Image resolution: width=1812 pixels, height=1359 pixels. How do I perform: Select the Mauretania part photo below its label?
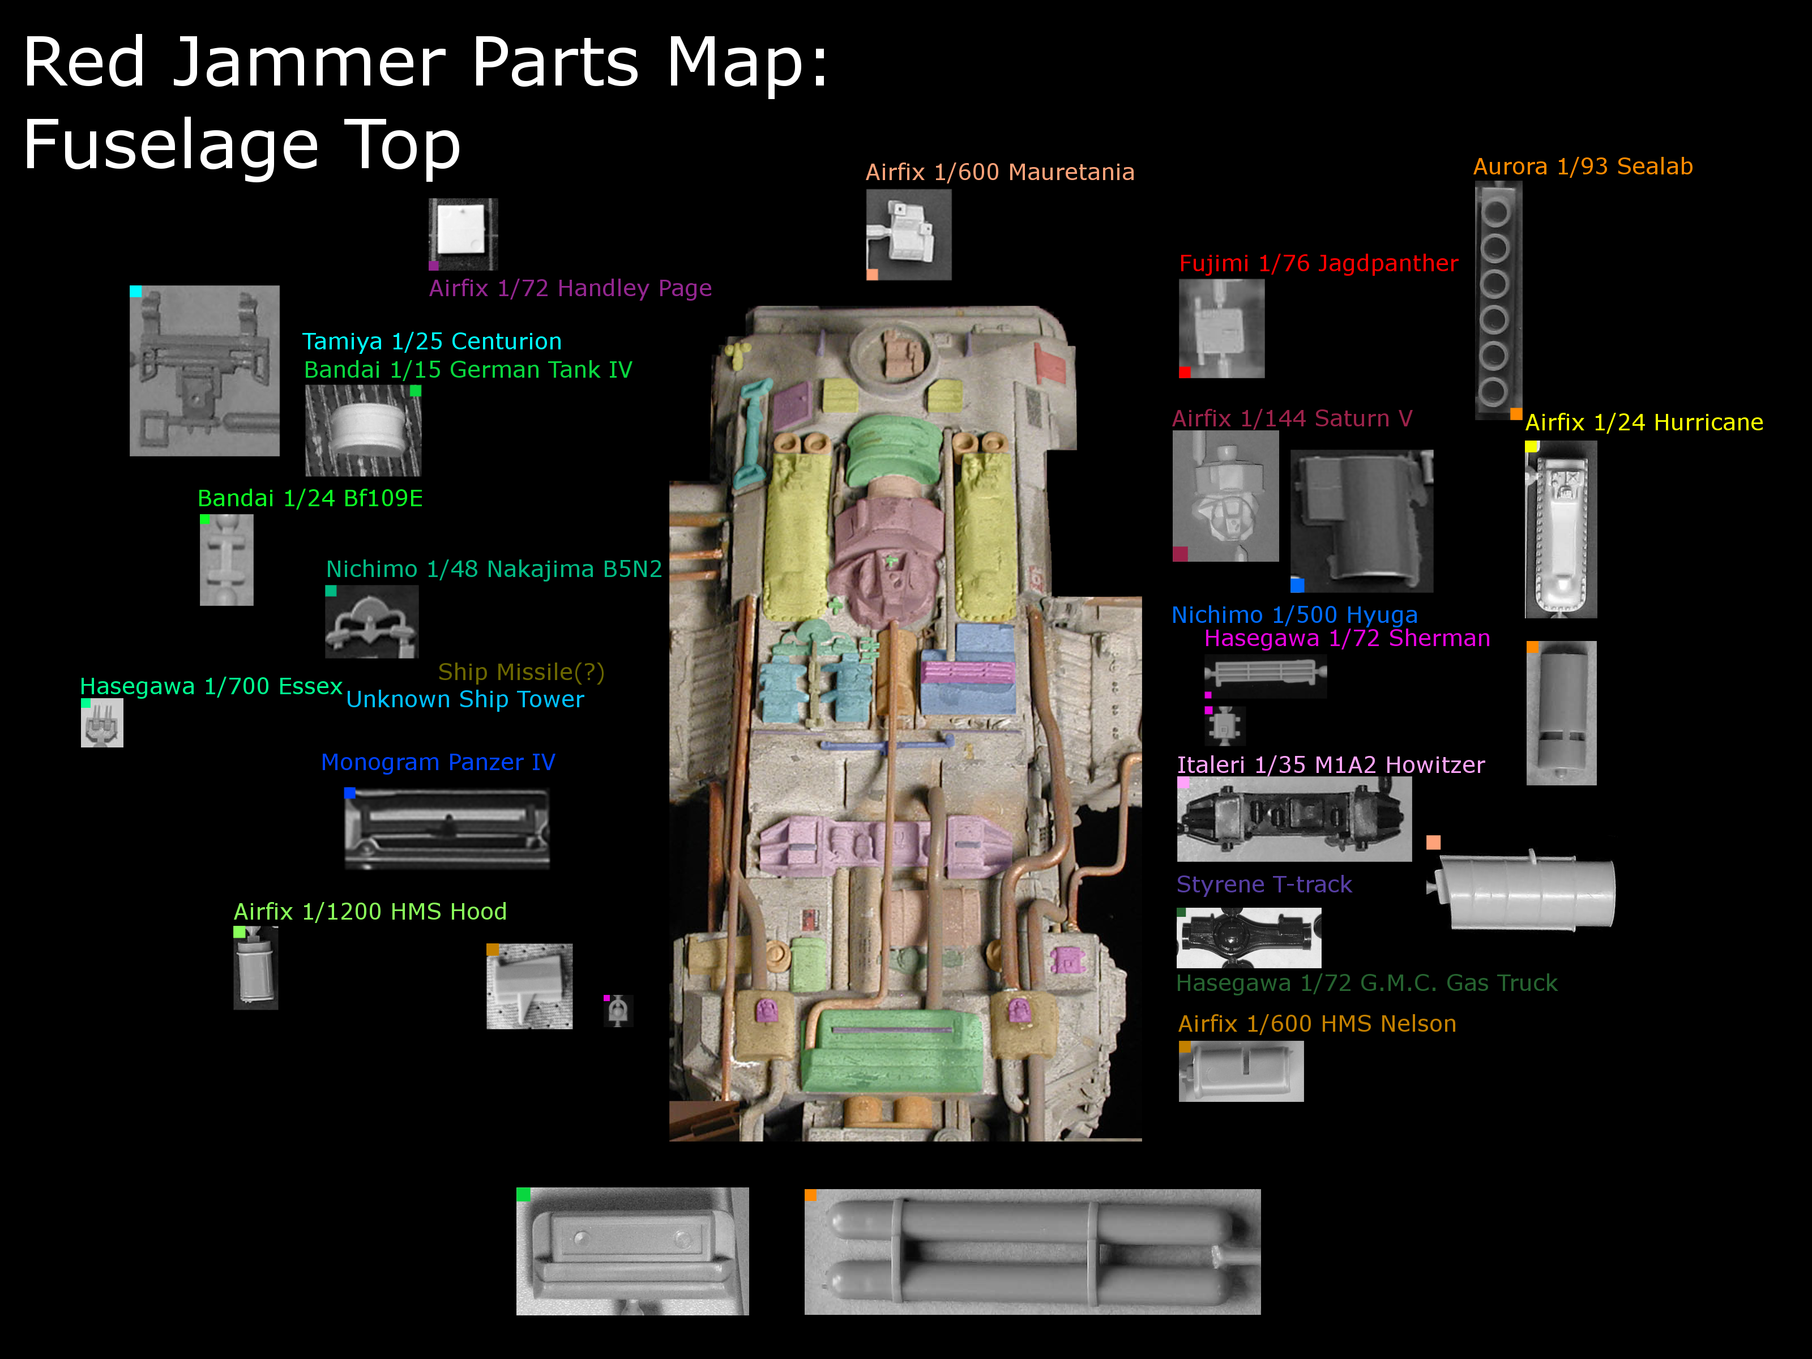[908, 235]
